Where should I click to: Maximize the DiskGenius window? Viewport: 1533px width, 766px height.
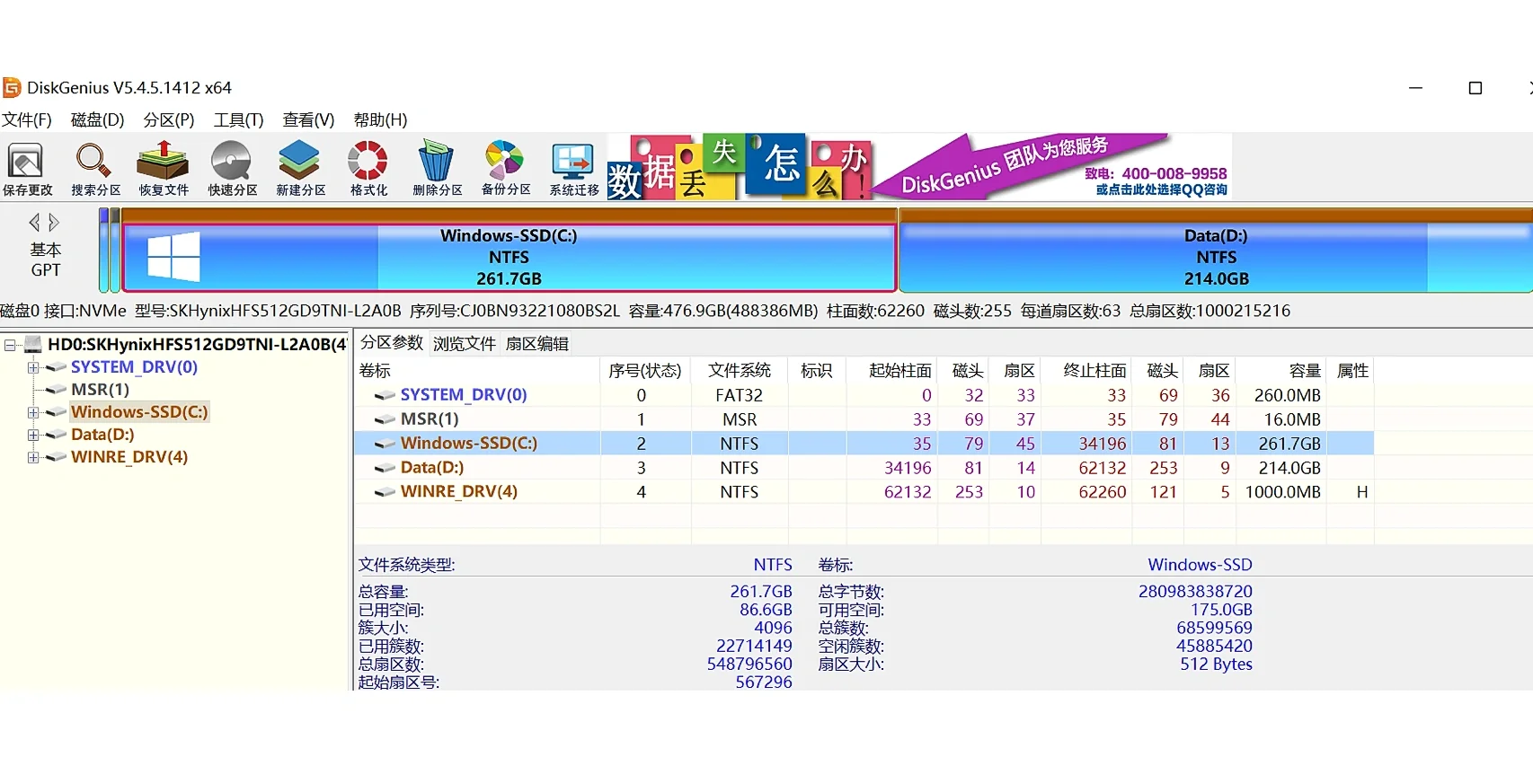pos(1475,88)
